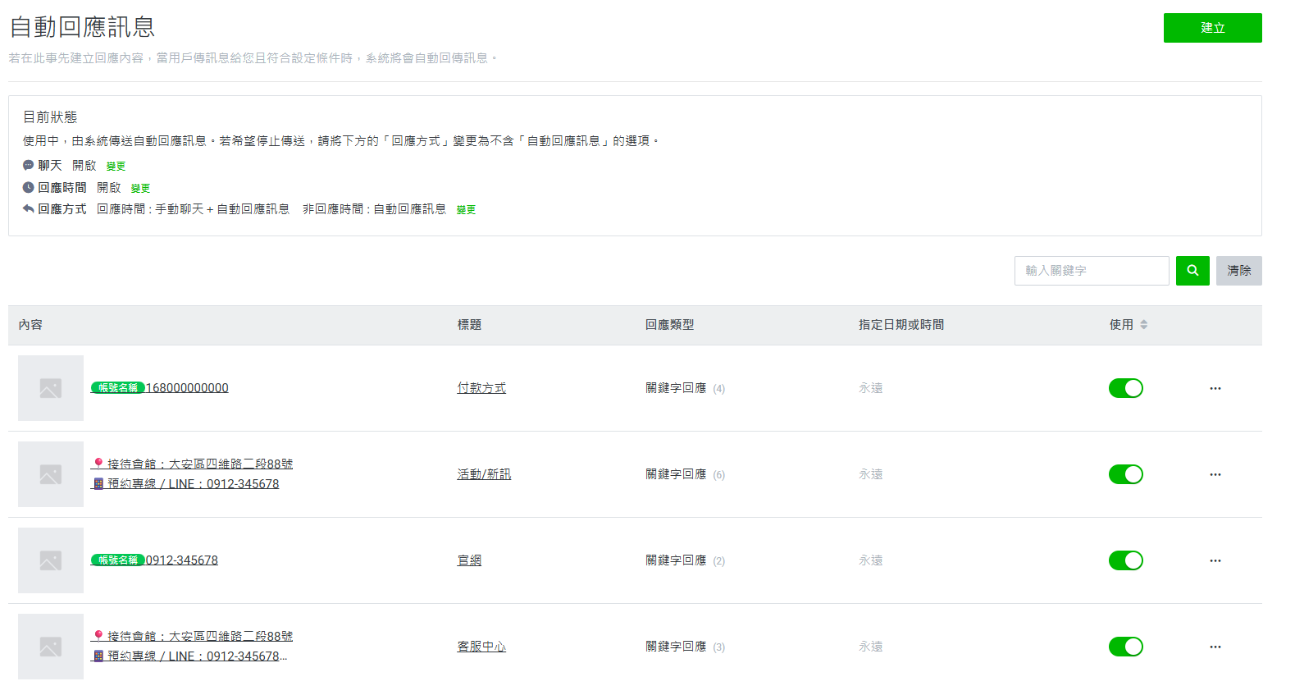The width and height of the screenshot is (1295, 695).
Task: Toggle off the 官網 auto-response
Action: 1125,560
